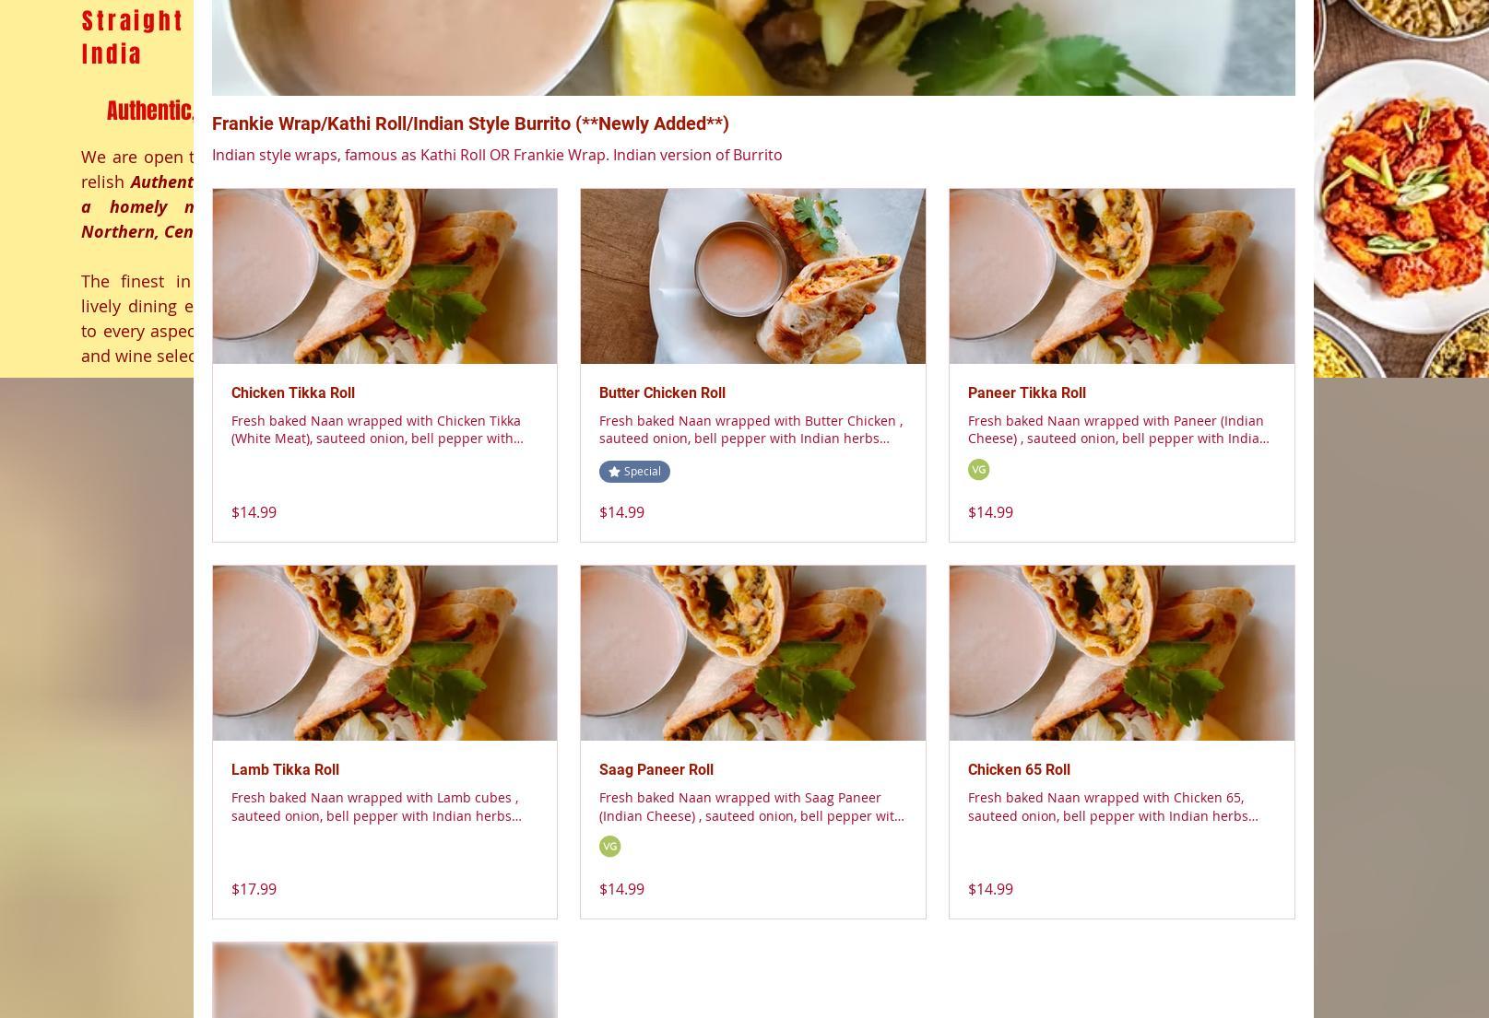The image size is (1489, 1018).
Task: Click the Frankie Wrap/Kathi Roll section heading
Action: click(470, 123)
